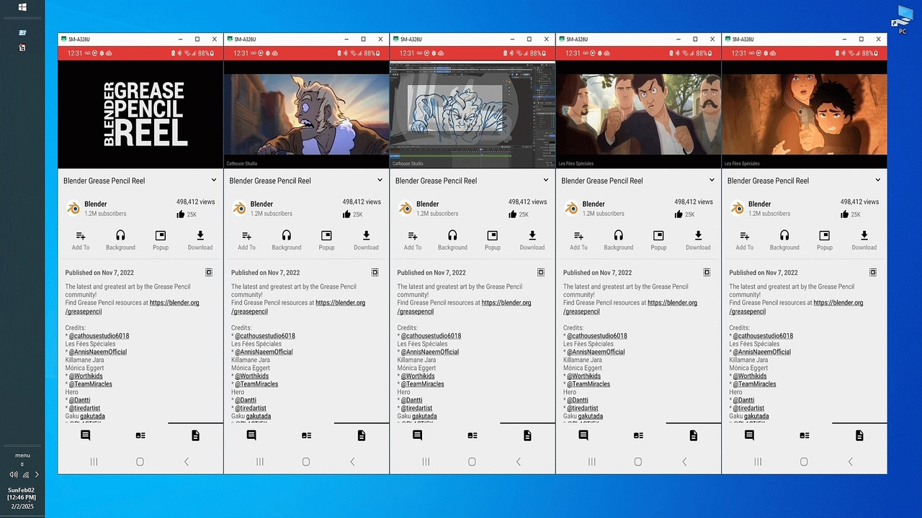922x518 pixels.
Task: Tap Download in the girl-with-gun video window
Action: coord(864,240)
